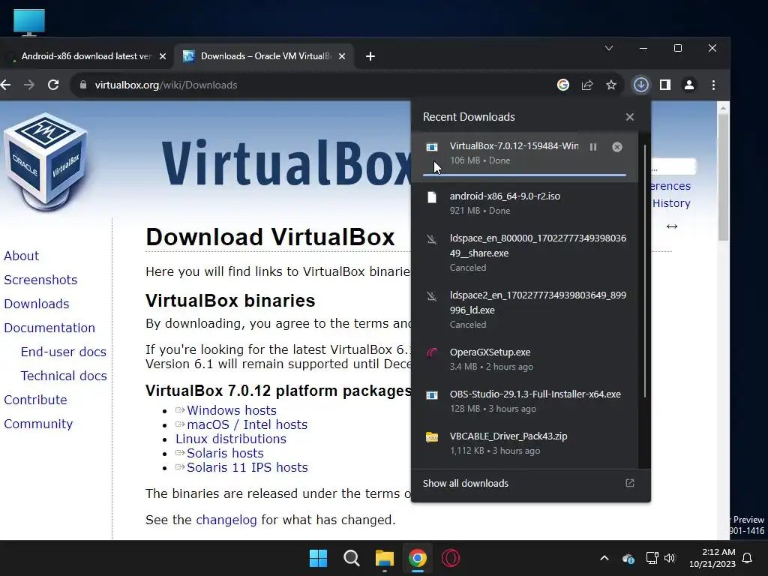
Task: Click the Windows hosts download link
Action: [231, 410]
